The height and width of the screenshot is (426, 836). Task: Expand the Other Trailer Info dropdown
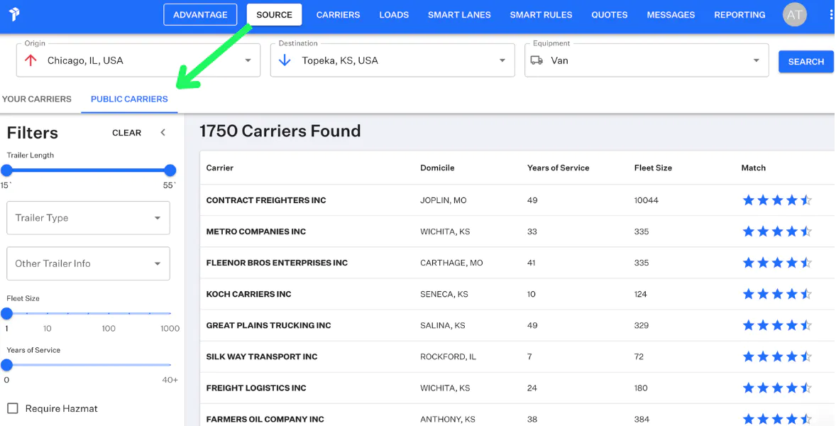[88, 263]
